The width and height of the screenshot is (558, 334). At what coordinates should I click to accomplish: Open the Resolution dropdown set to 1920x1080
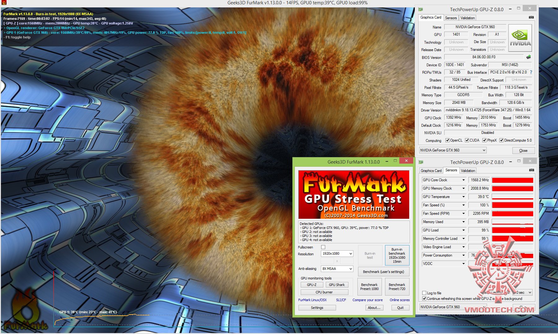pyautogui.click(x=337, y=253)
